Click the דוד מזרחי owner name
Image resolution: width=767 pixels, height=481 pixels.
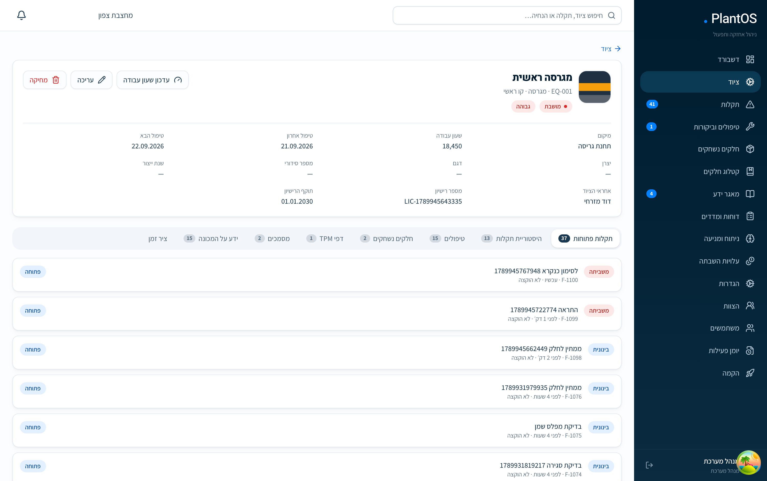(x=597, y=201)
